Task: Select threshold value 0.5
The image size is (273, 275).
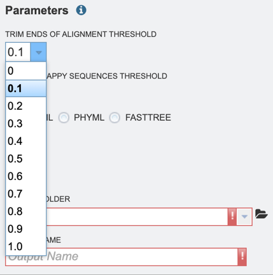Action: [x=26, y=159]
